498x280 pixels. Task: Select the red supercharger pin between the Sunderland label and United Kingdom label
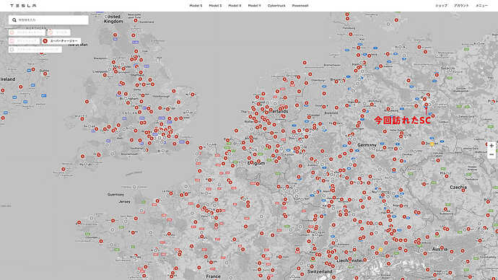(136, 20)
